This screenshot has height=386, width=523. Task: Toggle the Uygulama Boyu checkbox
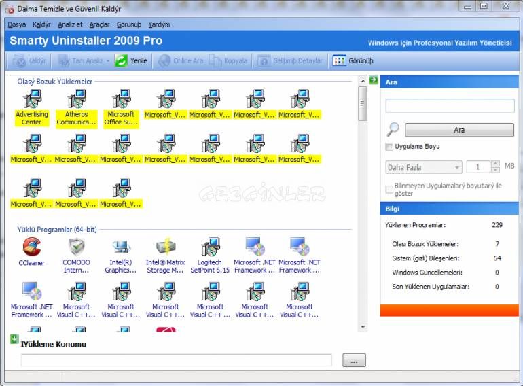pos(389,147)
